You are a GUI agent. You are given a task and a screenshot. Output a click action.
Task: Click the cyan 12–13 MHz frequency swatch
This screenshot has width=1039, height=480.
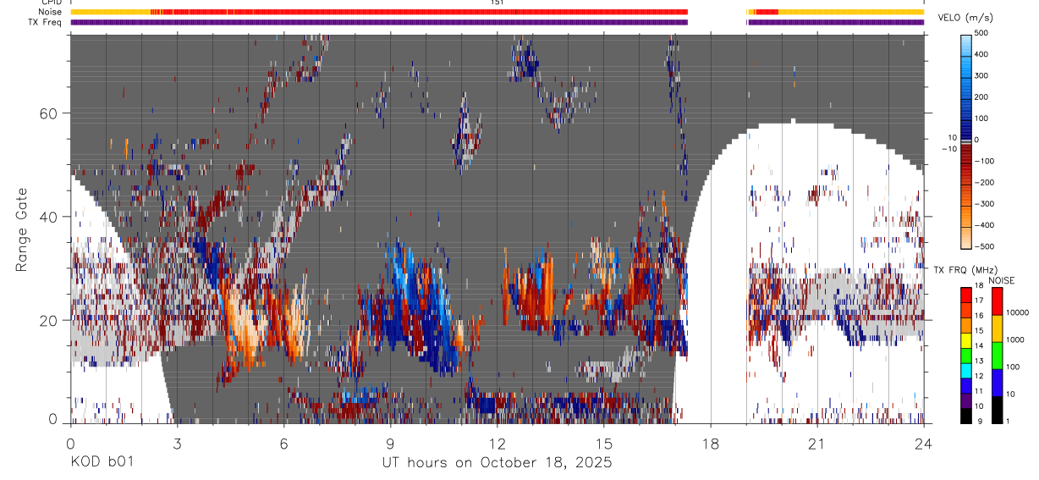point(965,370)
